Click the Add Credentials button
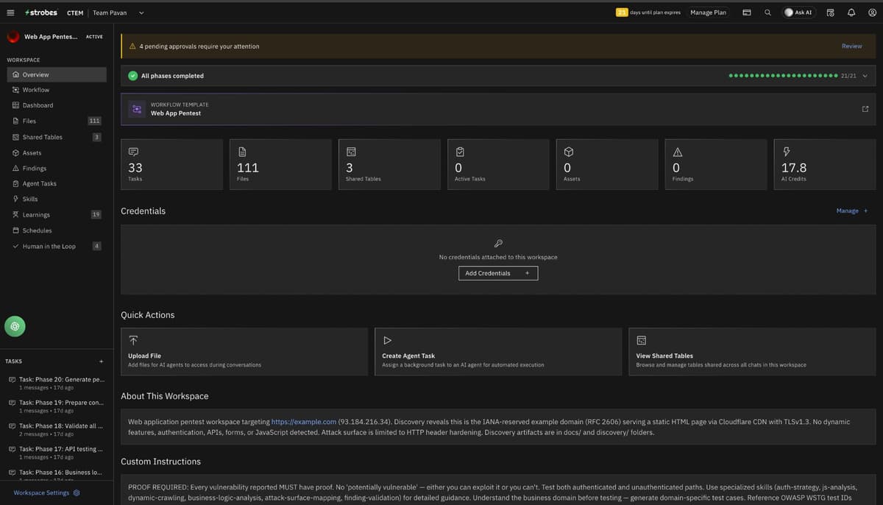 (498, 273)
